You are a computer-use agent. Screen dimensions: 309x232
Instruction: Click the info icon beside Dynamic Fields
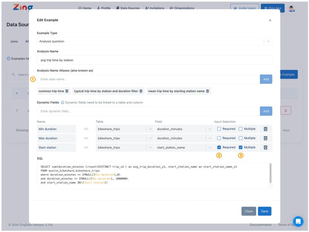(63, 102)
